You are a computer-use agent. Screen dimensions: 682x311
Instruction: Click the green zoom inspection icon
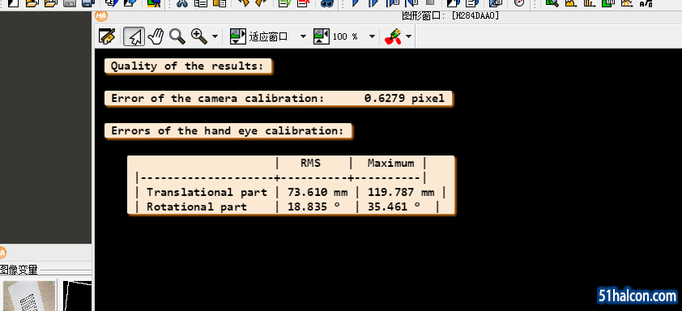552,3
